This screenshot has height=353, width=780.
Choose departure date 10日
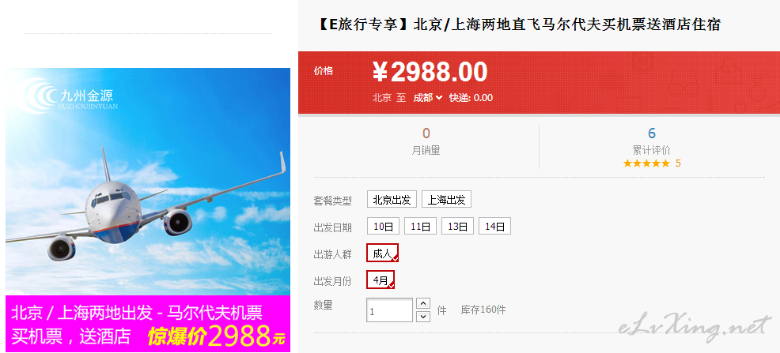point(383,227)
